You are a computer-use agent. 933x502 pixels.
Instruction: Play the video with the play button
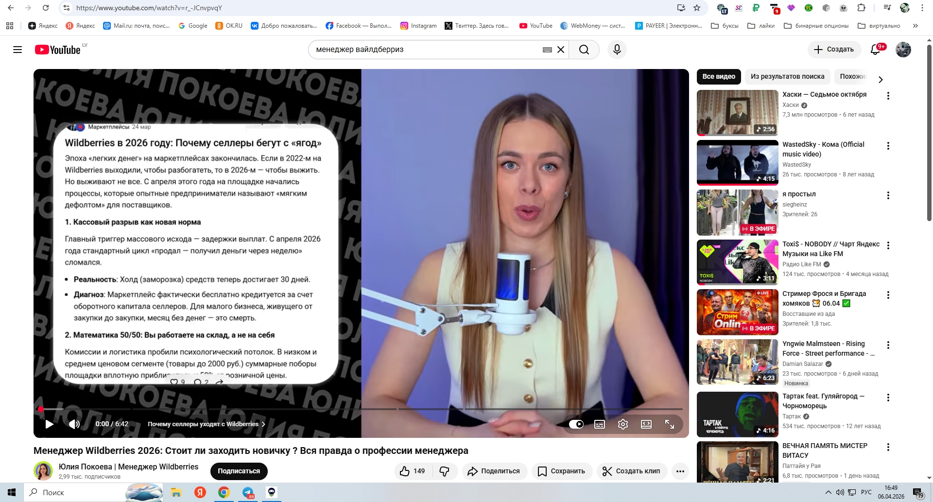point(49,424)
